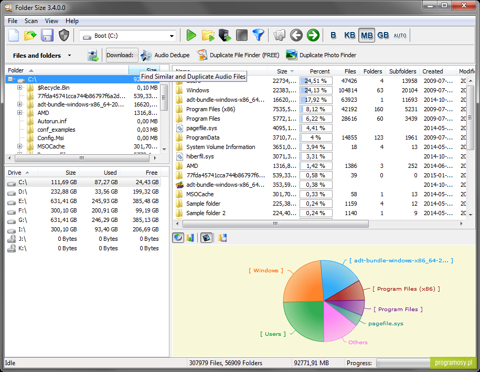Expand the adt-bundle-windows tree node
Screen dimensions: 480x372
pos(19,104)
